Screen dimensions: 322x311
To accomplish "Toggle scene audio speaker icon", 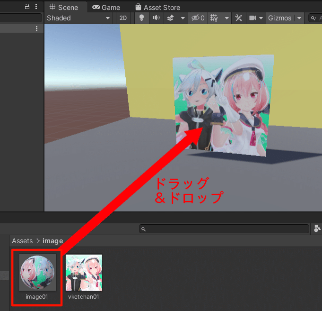I will [156, 18].
